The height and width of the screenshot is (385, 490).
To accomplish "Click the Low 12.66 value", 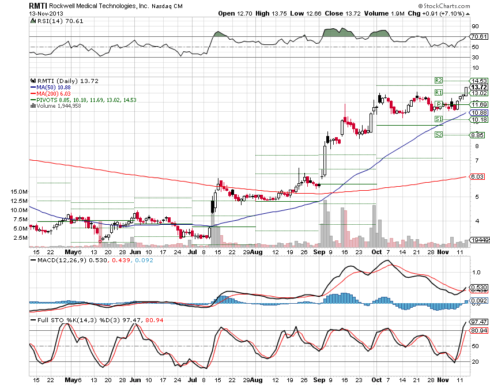I will (306, 13).
